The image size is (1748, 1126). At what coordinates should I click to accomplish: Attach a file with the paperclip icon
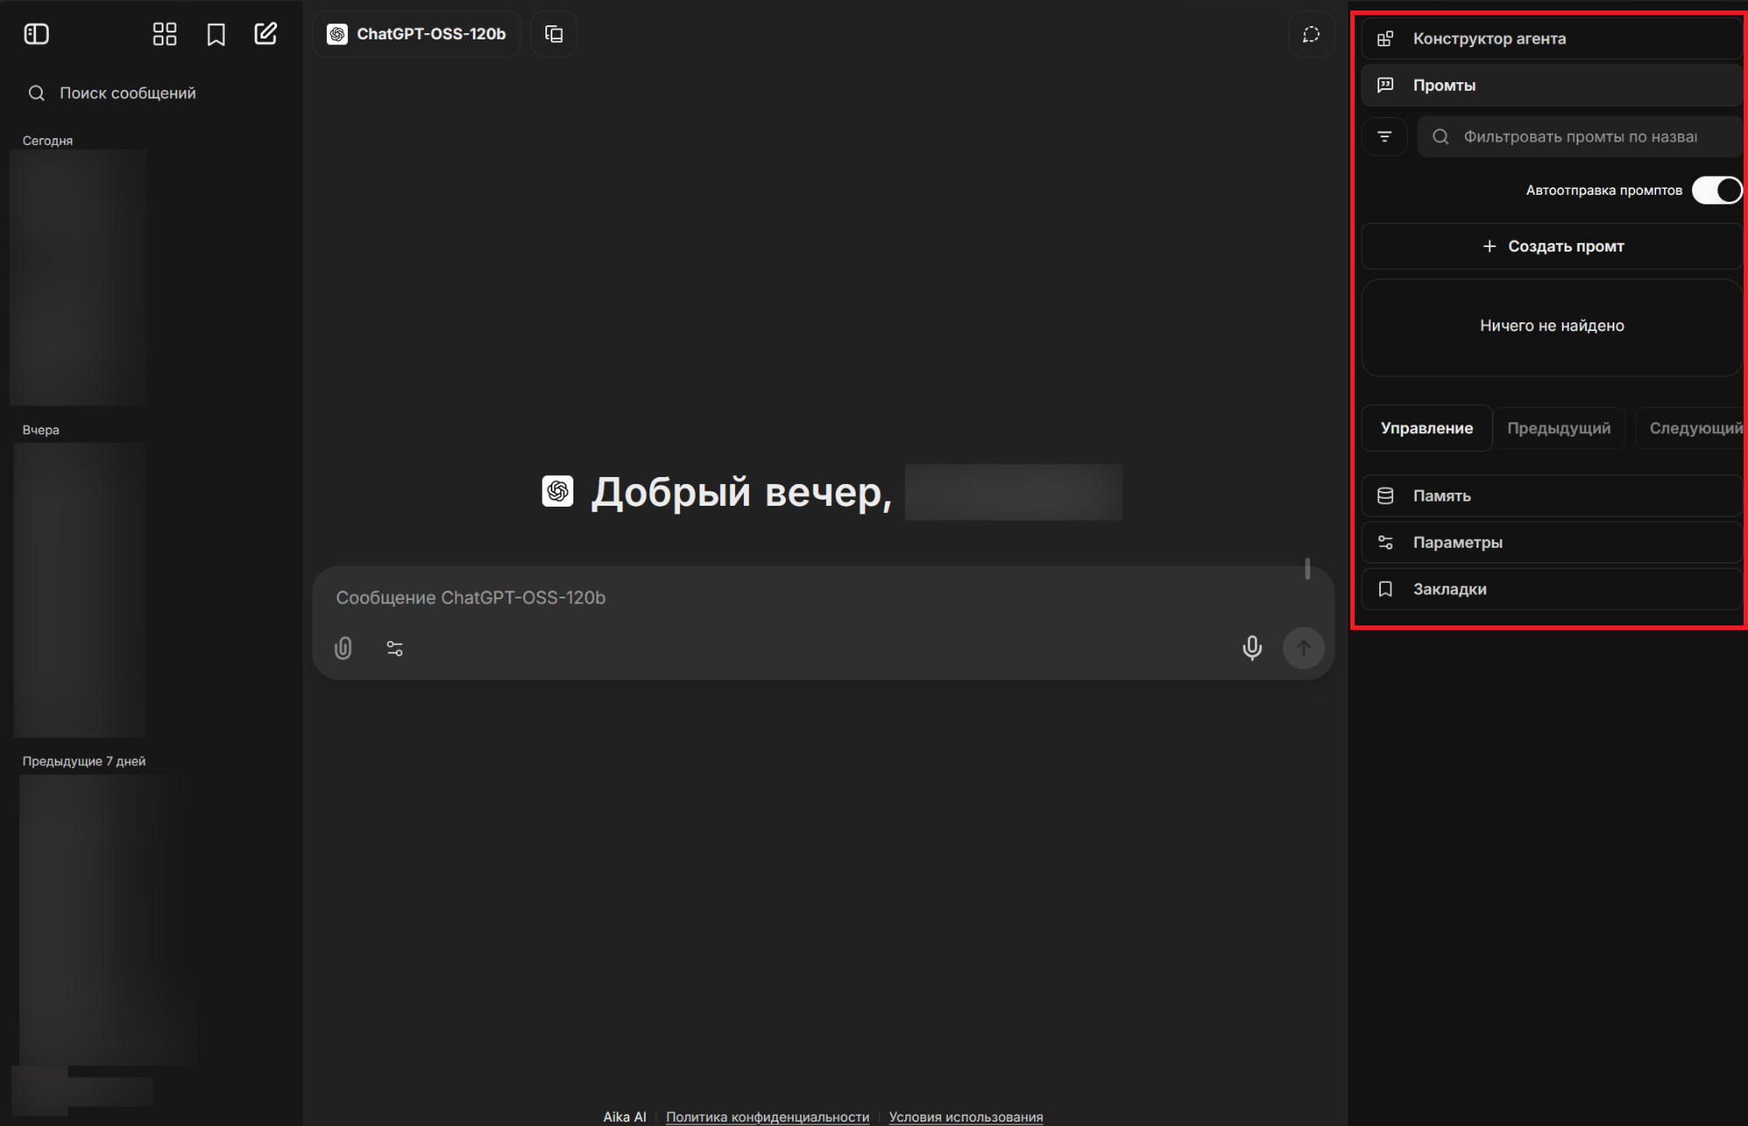(x=342, y=648)
